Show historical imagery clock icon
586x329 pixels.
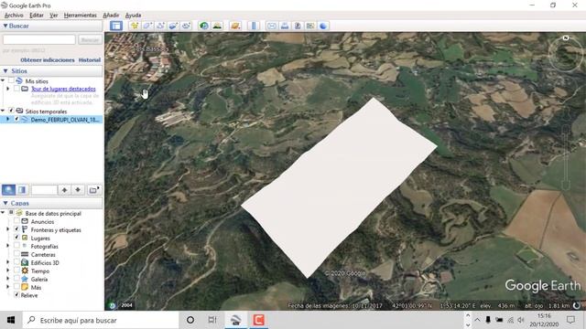204,26
